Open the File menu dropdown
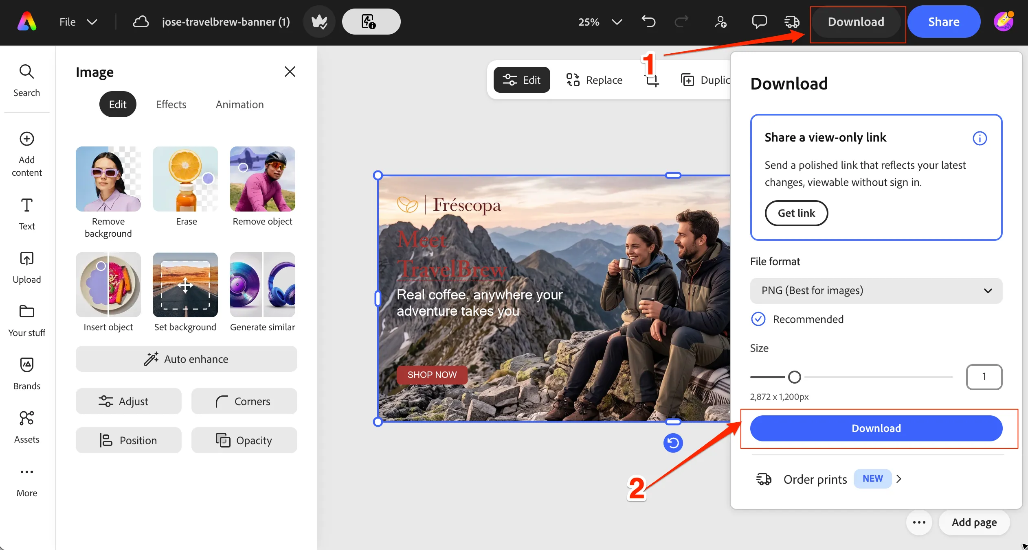 click(x=78, y=22)
